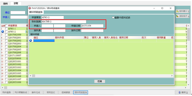192x96 pixels.
Task: Click the dialog grid horizontal scrollbar thumb
Action: (34, 76)
